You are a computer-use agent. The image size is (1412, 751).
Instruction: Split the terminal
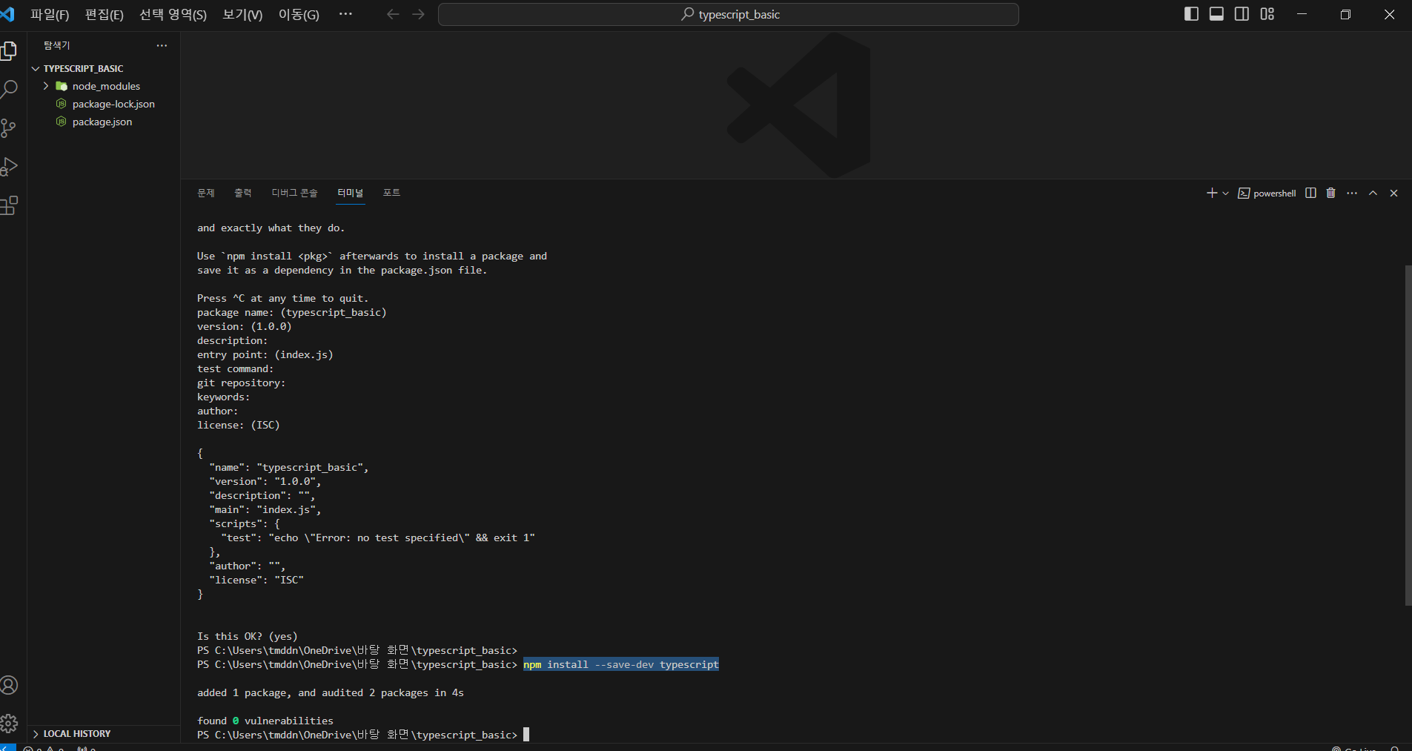click(x=1310, y=193)
